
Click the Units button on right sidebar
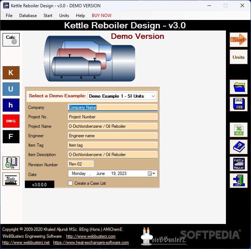[x=239, y=57]
